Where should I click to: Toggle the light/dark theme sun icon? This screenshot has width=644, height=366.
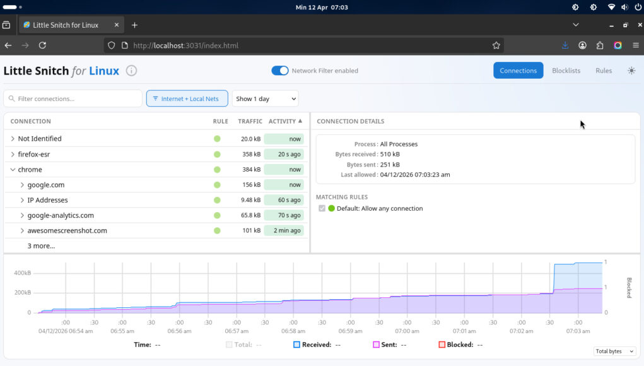click(631, 71)
